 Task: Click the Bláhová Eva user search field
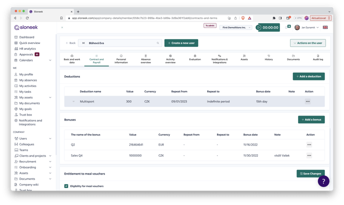pyautogui.click(x=120, y=43)
